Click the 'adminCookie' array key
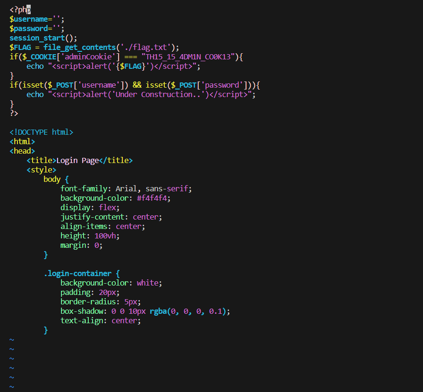The image size is (423, 392). click(88, 57)
